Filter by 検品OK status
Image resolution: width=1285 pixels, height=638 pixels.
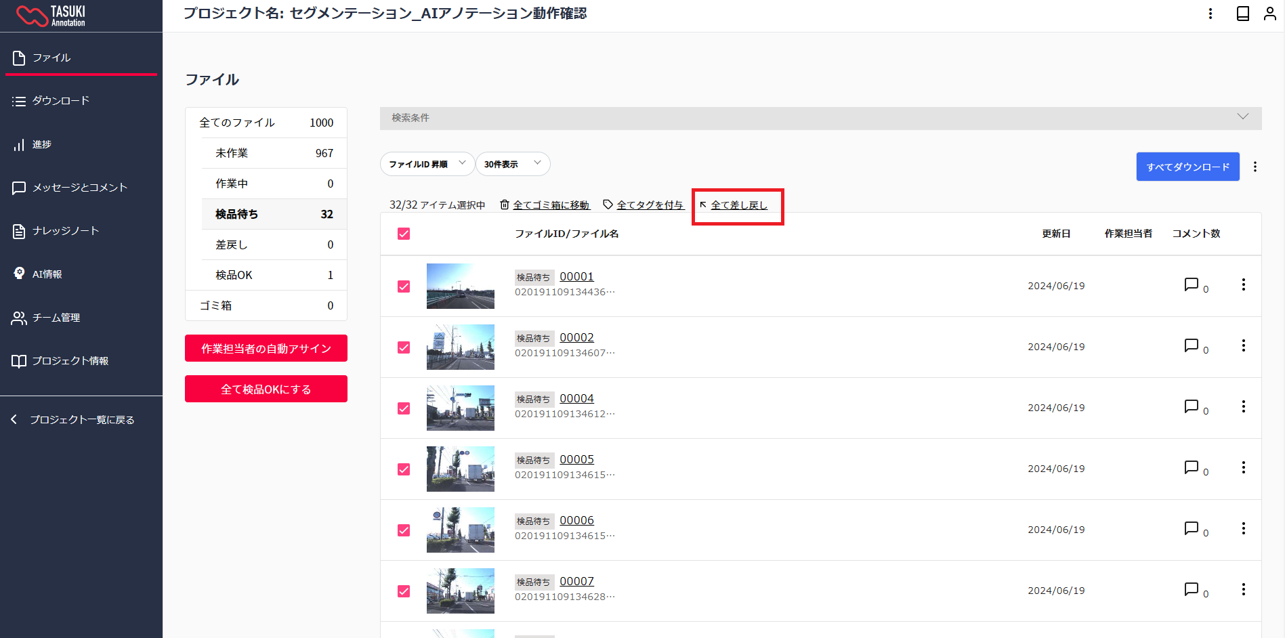click(274, 275)
